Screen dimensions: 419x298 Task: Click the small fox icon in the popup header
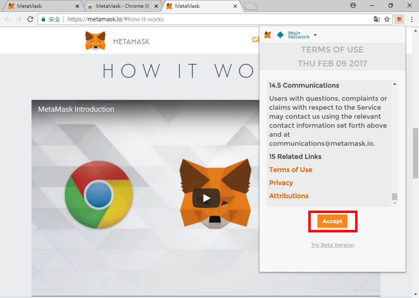click(x=268, y=35)
